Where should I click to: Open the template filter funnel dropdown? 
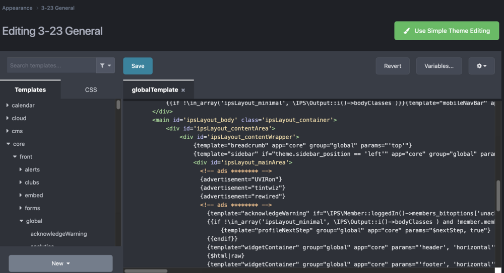click(x=105, y=65)
